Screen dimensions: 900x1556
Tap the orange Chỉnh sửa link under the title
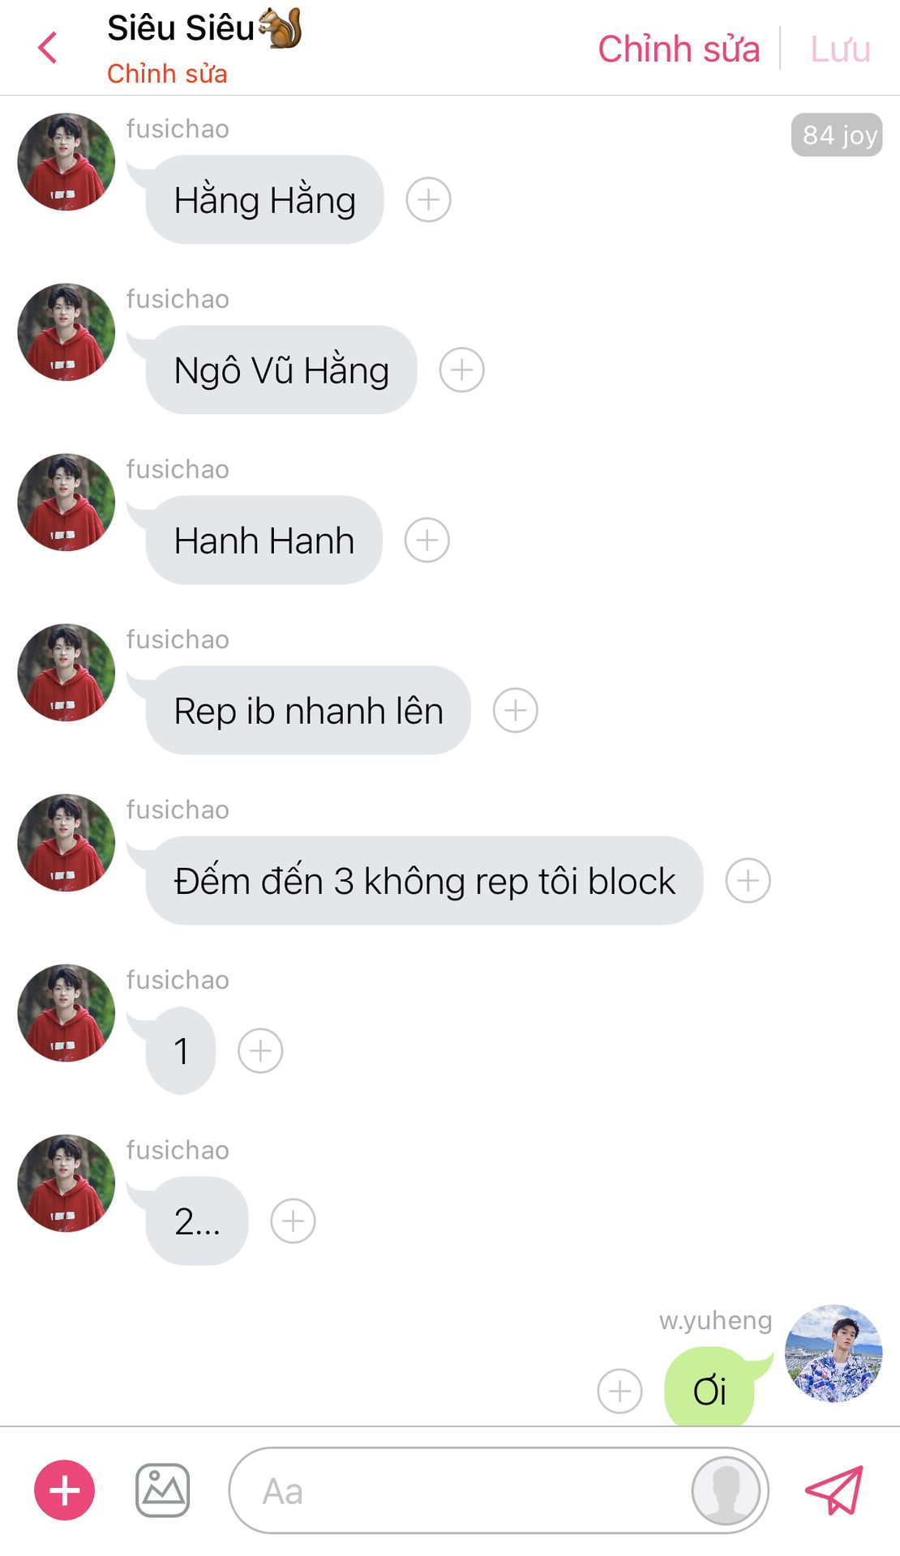tap(167, 74)
